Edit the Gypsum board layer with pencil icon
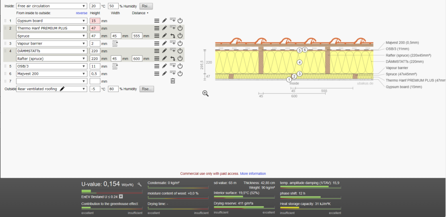This screenshot has height=217, width=446. coord(165,20)
